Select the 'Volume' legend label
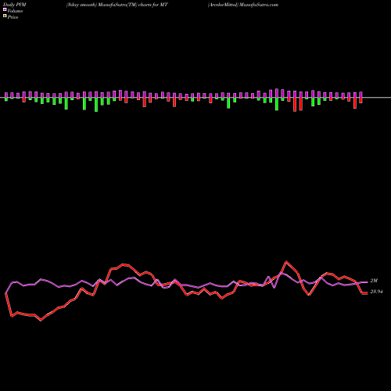 (x=15, y=11)
